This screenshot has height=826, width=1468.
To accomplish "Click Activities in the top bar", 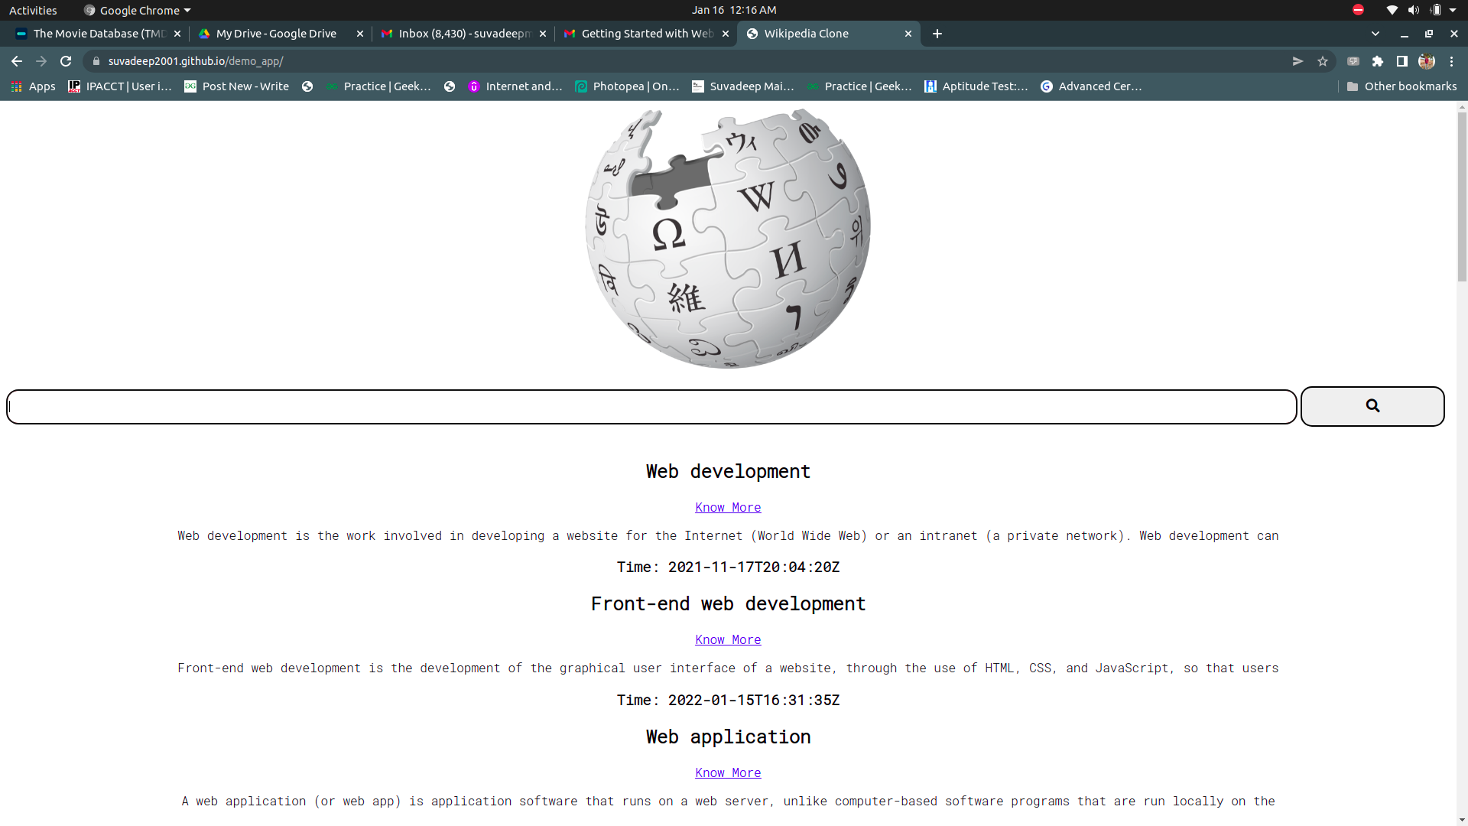I will [33, 10].
